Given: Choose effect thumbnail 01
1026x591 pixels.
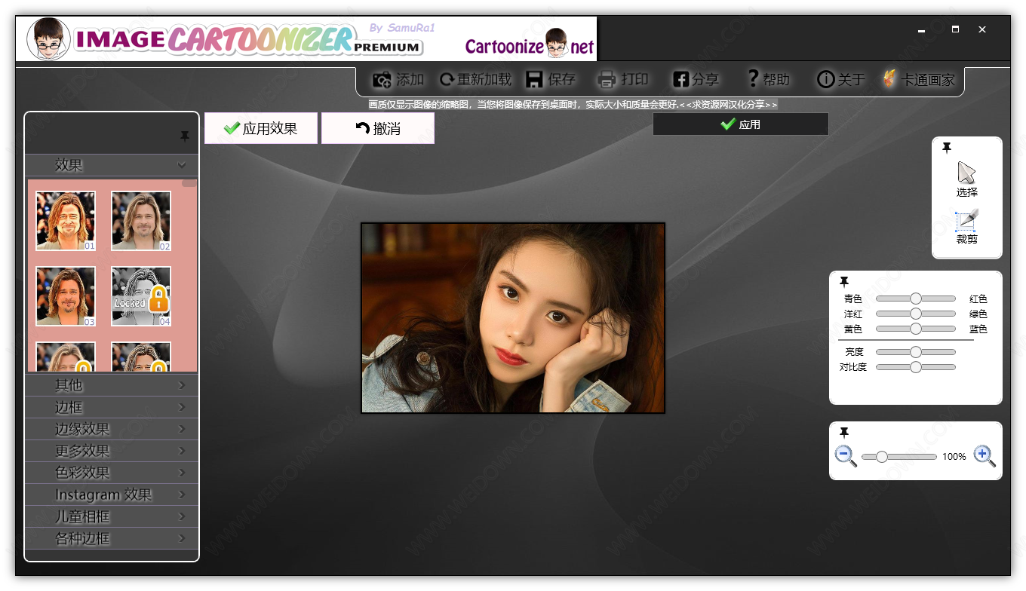Looking at the screenshot, I should click(x=66, y=221).
